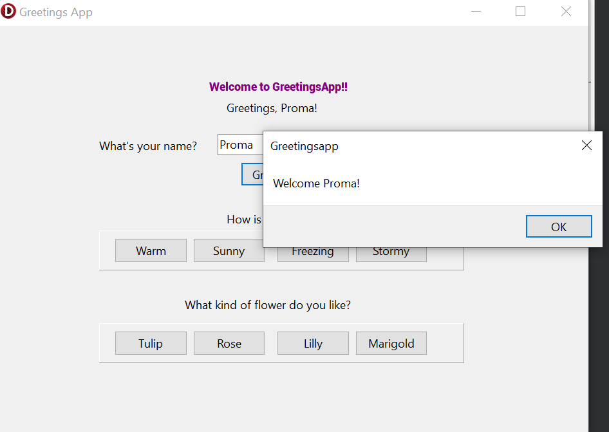
Task: Click the Welcome Proma! message text
Action: point(316,183)
